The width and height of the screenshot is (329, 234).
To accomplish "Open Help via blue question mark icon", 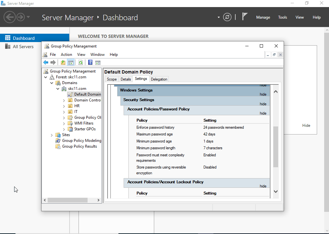I will [x=90, y=63].
